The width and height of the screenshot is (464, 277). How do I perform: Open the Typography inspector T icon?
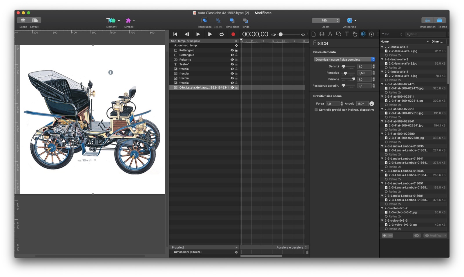[347, 34]
